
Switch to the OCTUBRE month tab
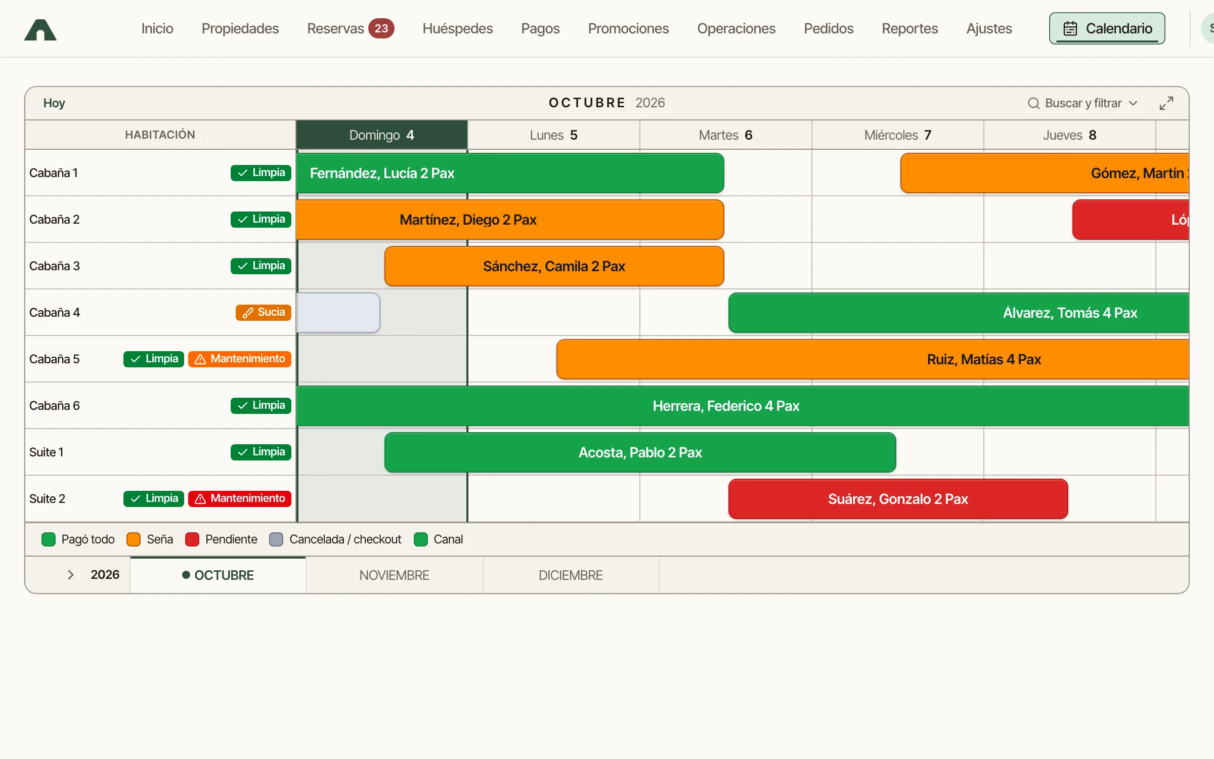218,575
